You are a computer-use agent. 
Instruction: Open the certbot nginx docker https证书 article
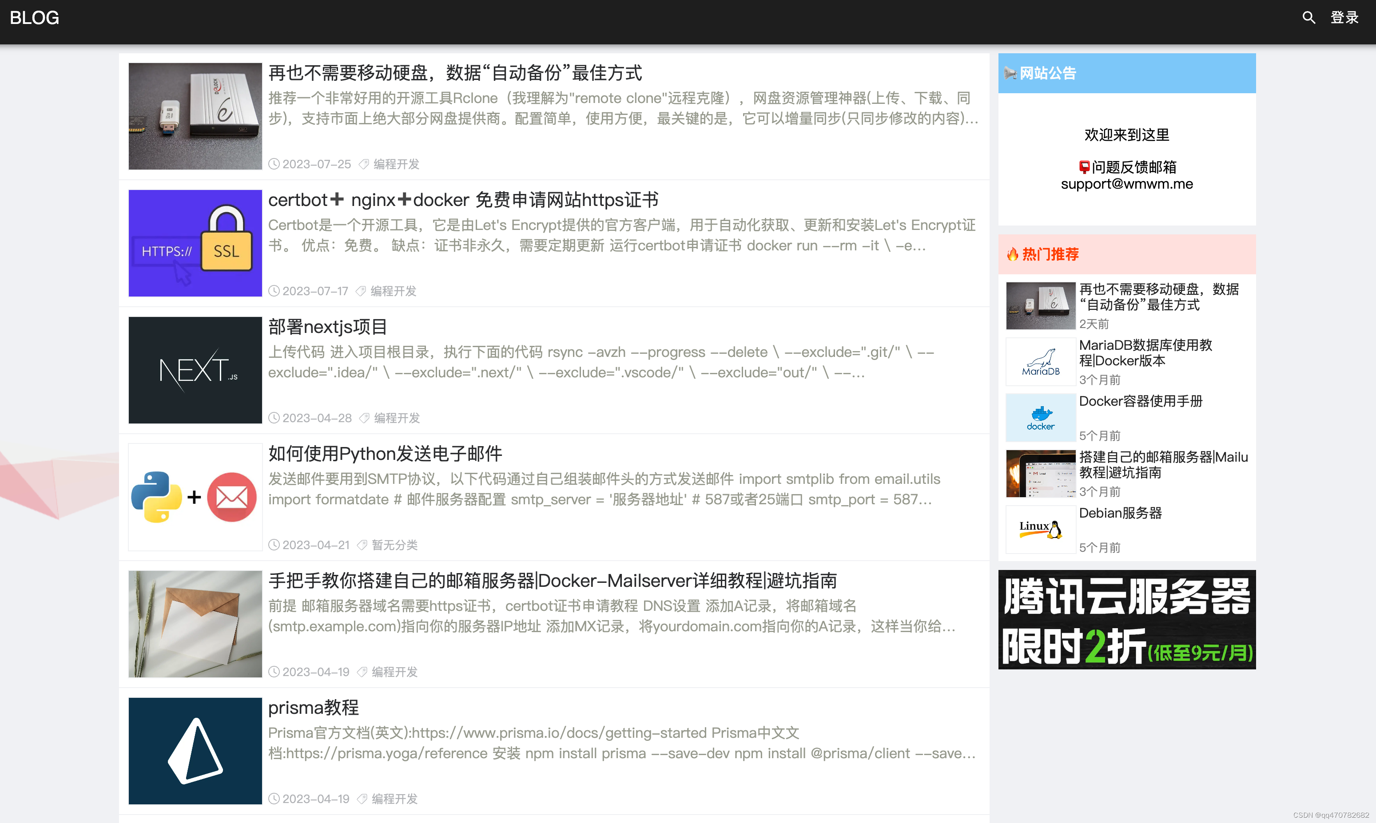(x=463, y=200)
